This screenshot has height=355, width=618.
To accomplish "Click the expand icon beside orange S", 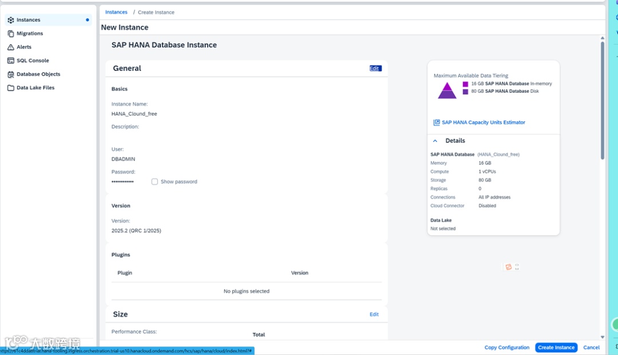I will (517, 267).
